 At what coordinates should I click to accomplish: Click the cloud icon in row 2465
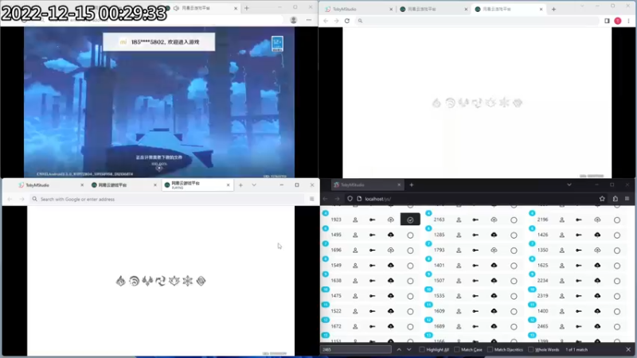click(597, 326)
